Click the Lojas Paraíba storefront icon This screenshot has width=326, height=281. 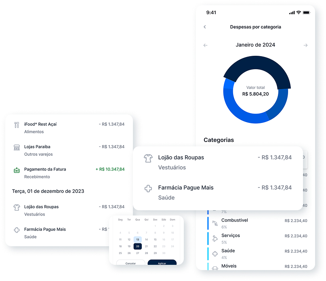coord(17,147)
